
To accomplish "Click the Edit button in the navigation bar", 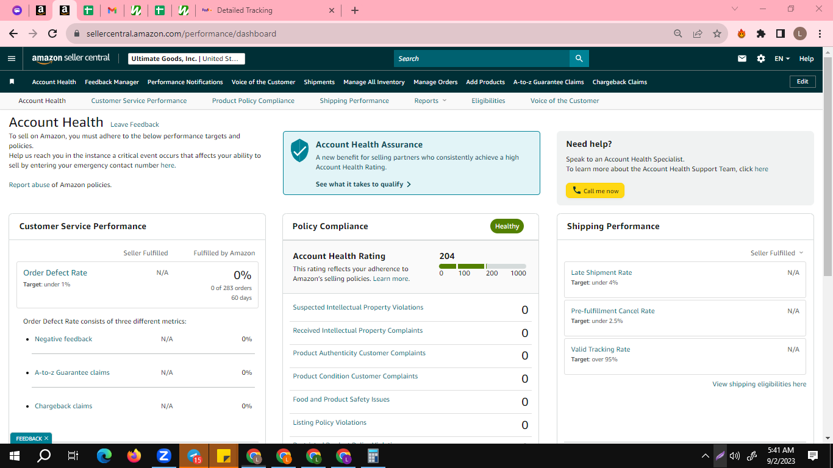I will [x=803, y=82].
